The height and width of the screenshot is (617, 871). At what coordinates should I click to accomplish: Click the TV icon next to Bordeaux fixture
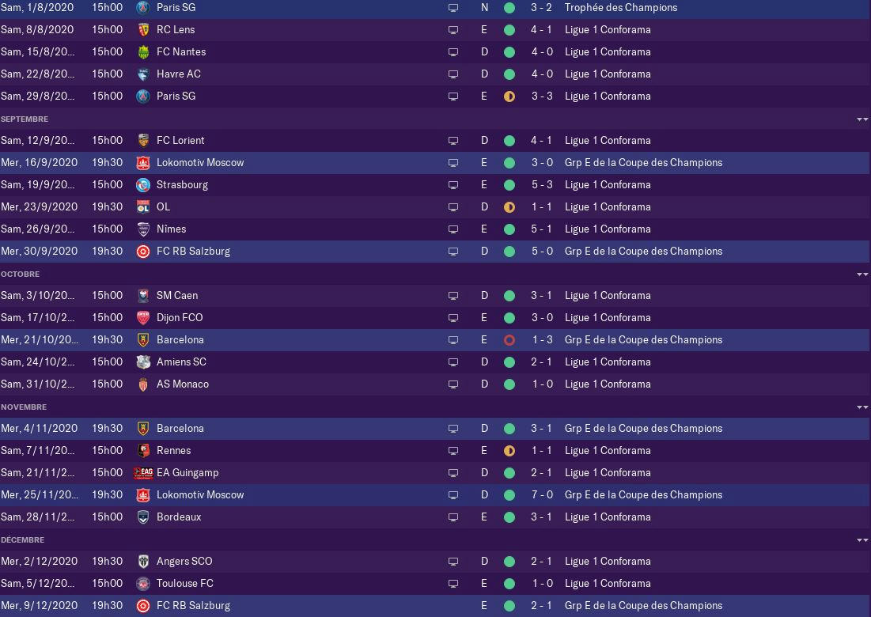click(453, 517)
